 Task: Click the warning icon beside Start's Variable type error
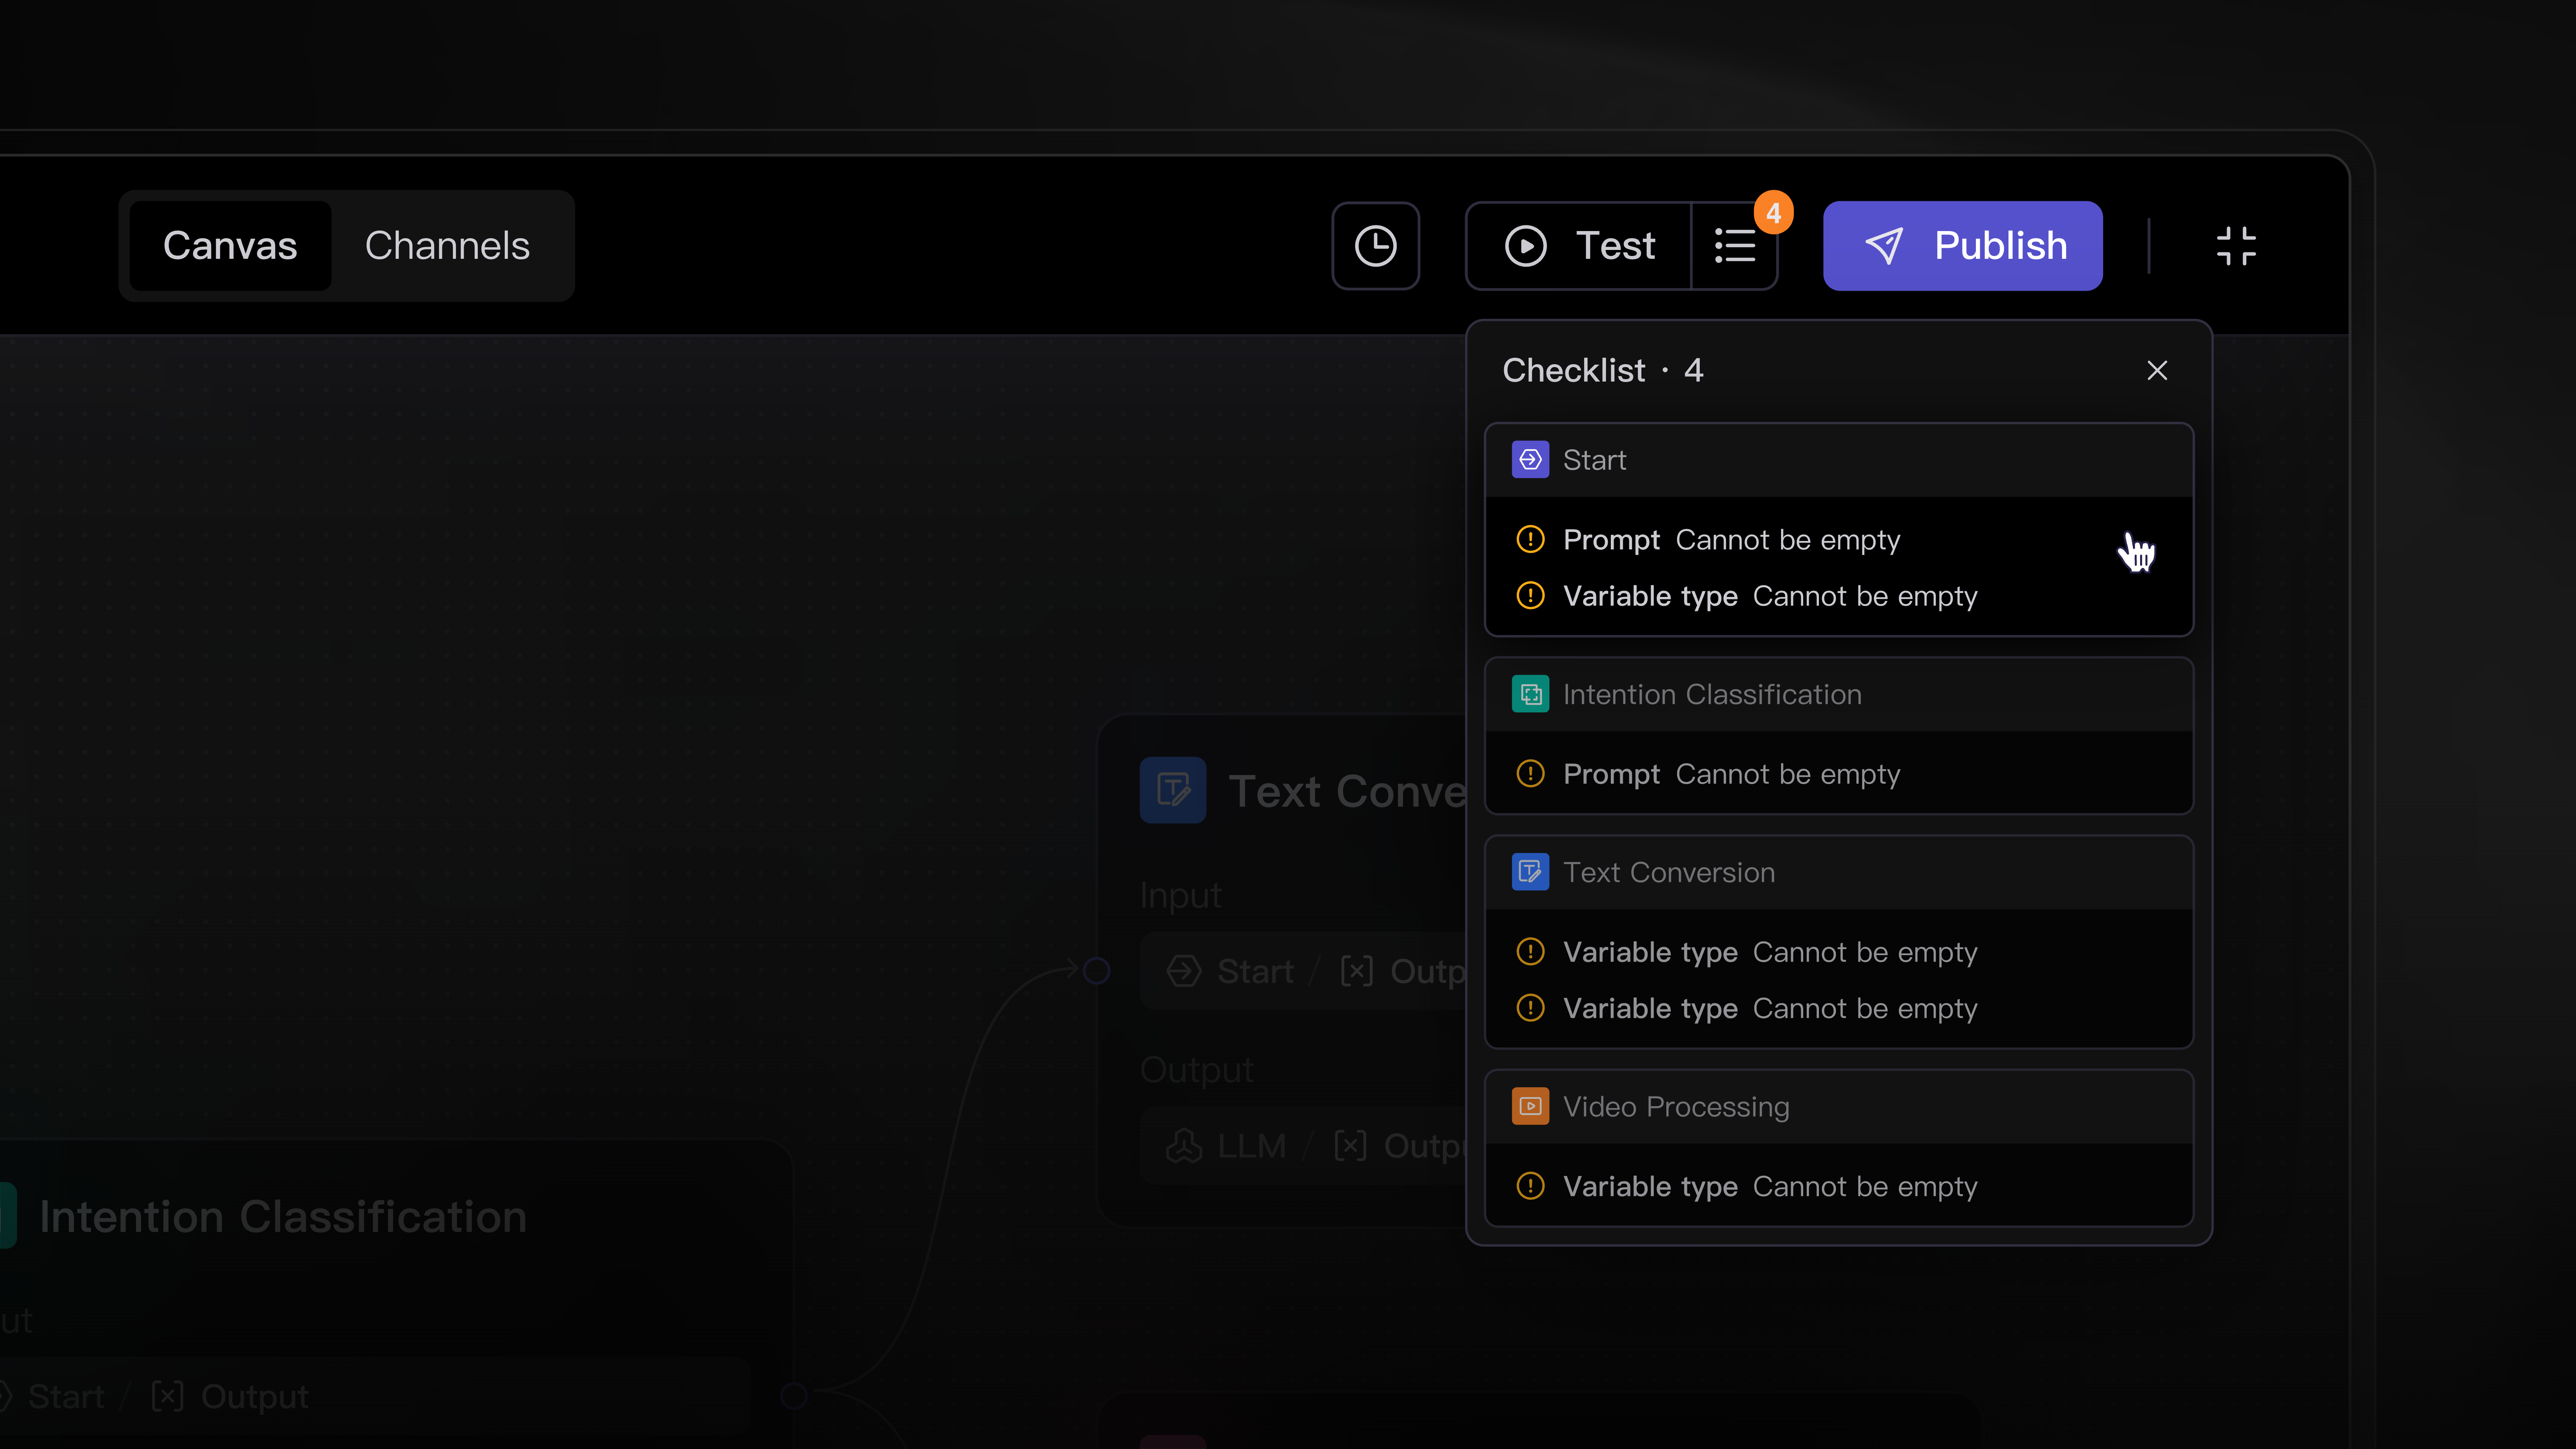pyautogui.click(x=1530, y=596)
